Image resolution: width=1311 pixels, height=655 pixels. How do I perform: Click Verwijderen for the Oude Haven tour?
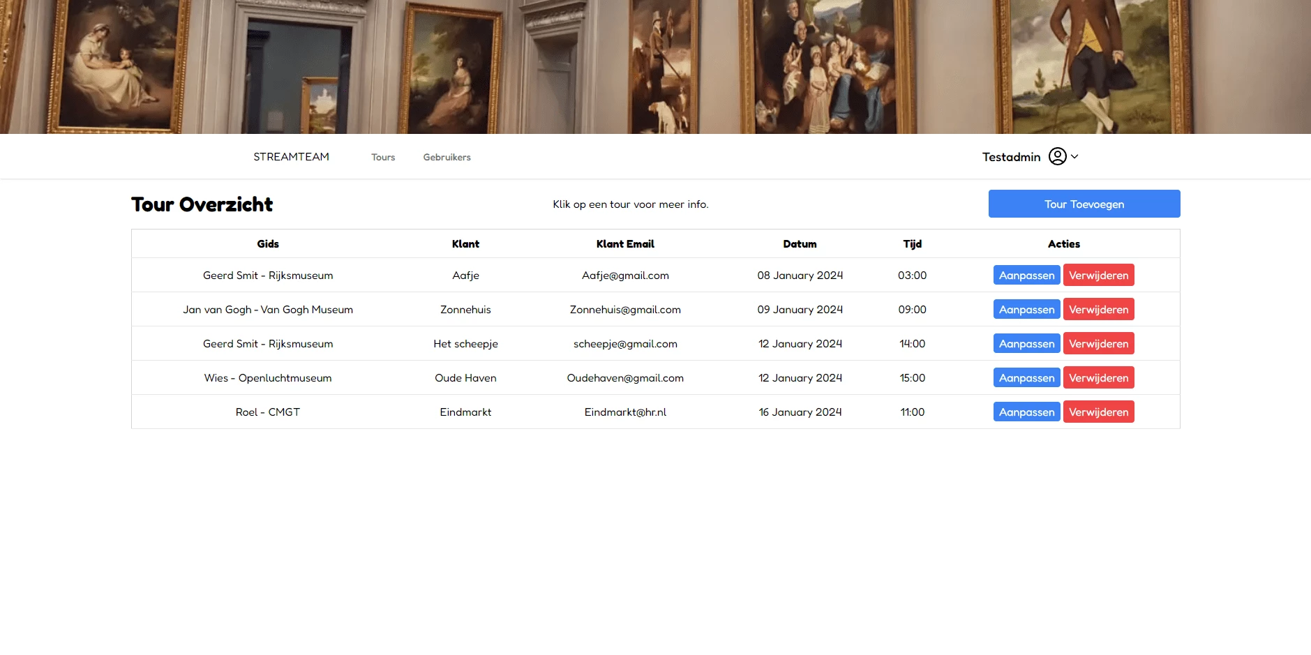[1098, 377]
